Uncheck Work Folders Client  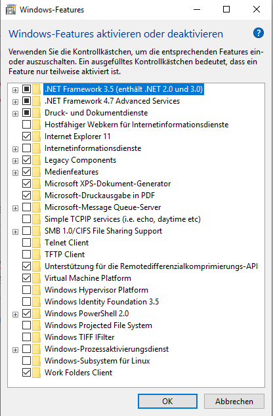[26, 373]
